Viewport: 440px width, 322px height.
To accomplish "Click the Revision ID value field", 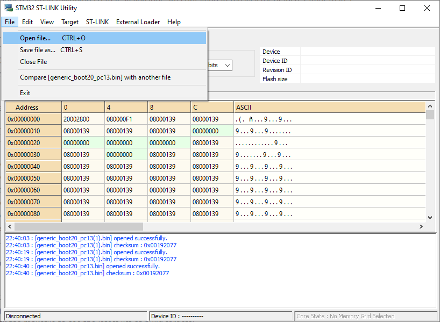I will tap(367, 70).
